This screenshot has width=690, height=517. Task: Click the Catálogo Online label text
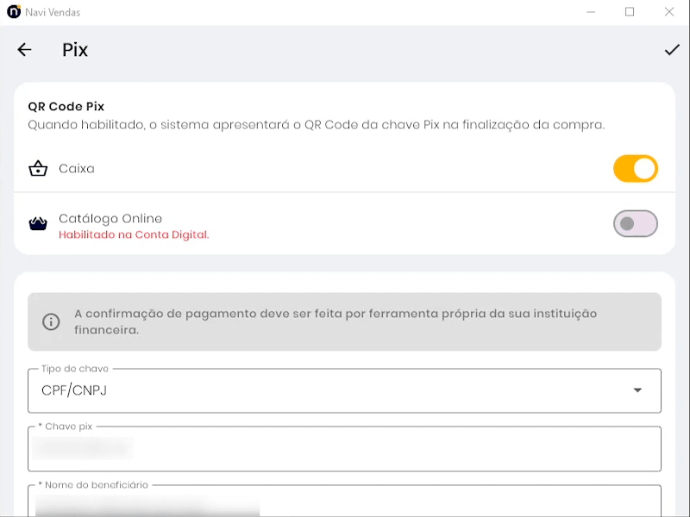(110, 219)
